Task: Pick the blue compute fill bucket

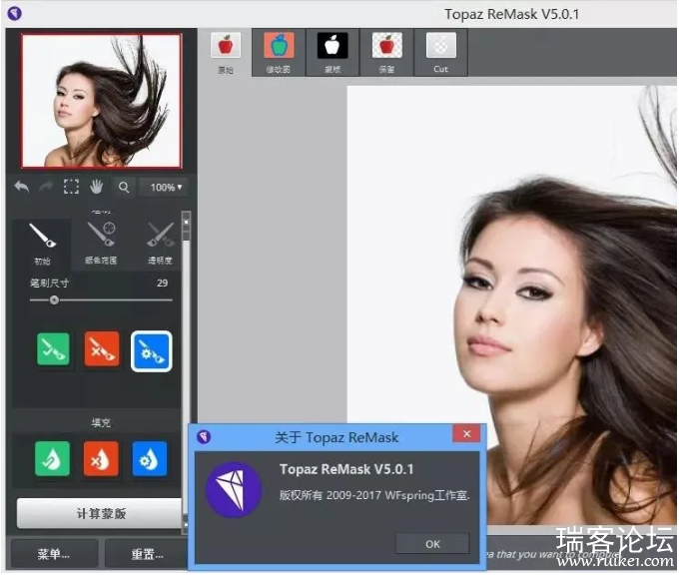Action: (150, 459)
